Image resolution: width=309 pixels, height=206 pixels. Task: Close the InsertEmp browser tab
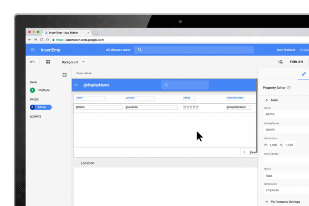[x=88, y=33]
